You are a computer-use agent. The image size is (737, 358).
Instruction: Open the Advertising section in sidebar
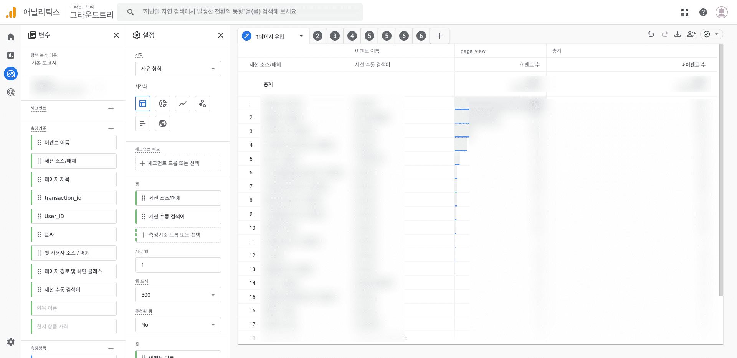[11, 92]
